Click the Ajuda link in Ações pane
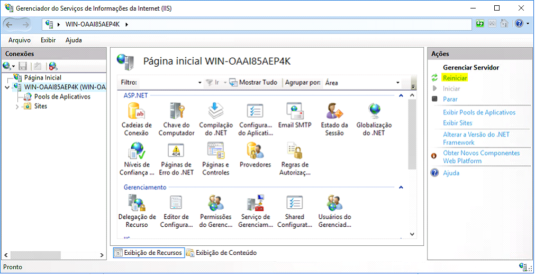The height and width of the screenshot is (275, 535). point(451,173)
